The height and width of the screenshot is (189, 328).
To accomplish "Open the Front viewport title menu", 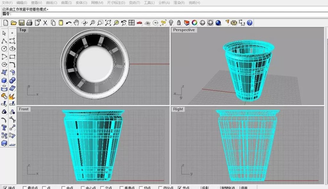I will click(24, 109).
